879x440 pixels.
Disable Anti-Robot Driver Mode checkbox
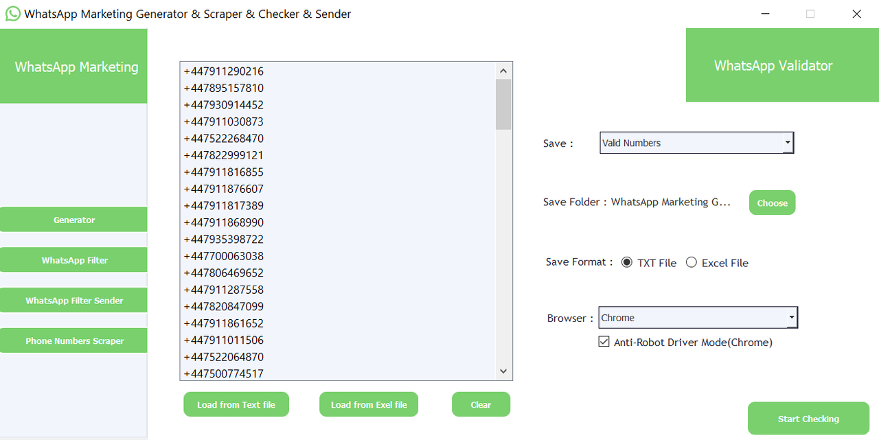tap(604, 342)
